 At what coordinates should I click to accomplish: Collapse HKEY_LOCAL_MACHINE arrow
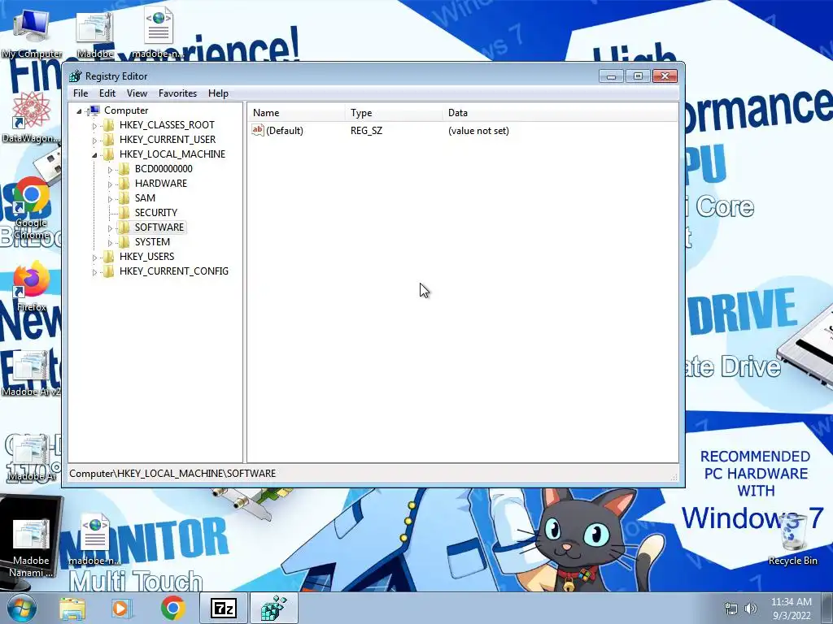pos(94,155)
